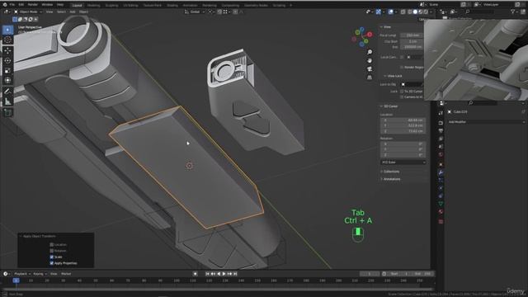Open the Output properties tab icon
Viewport: 528px width, 297px height.
[x=441, y=130]
